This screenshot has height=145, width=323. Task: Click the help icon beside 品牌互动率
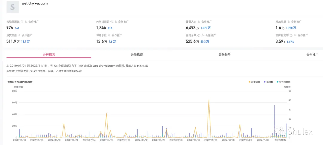tap(291, 35)
